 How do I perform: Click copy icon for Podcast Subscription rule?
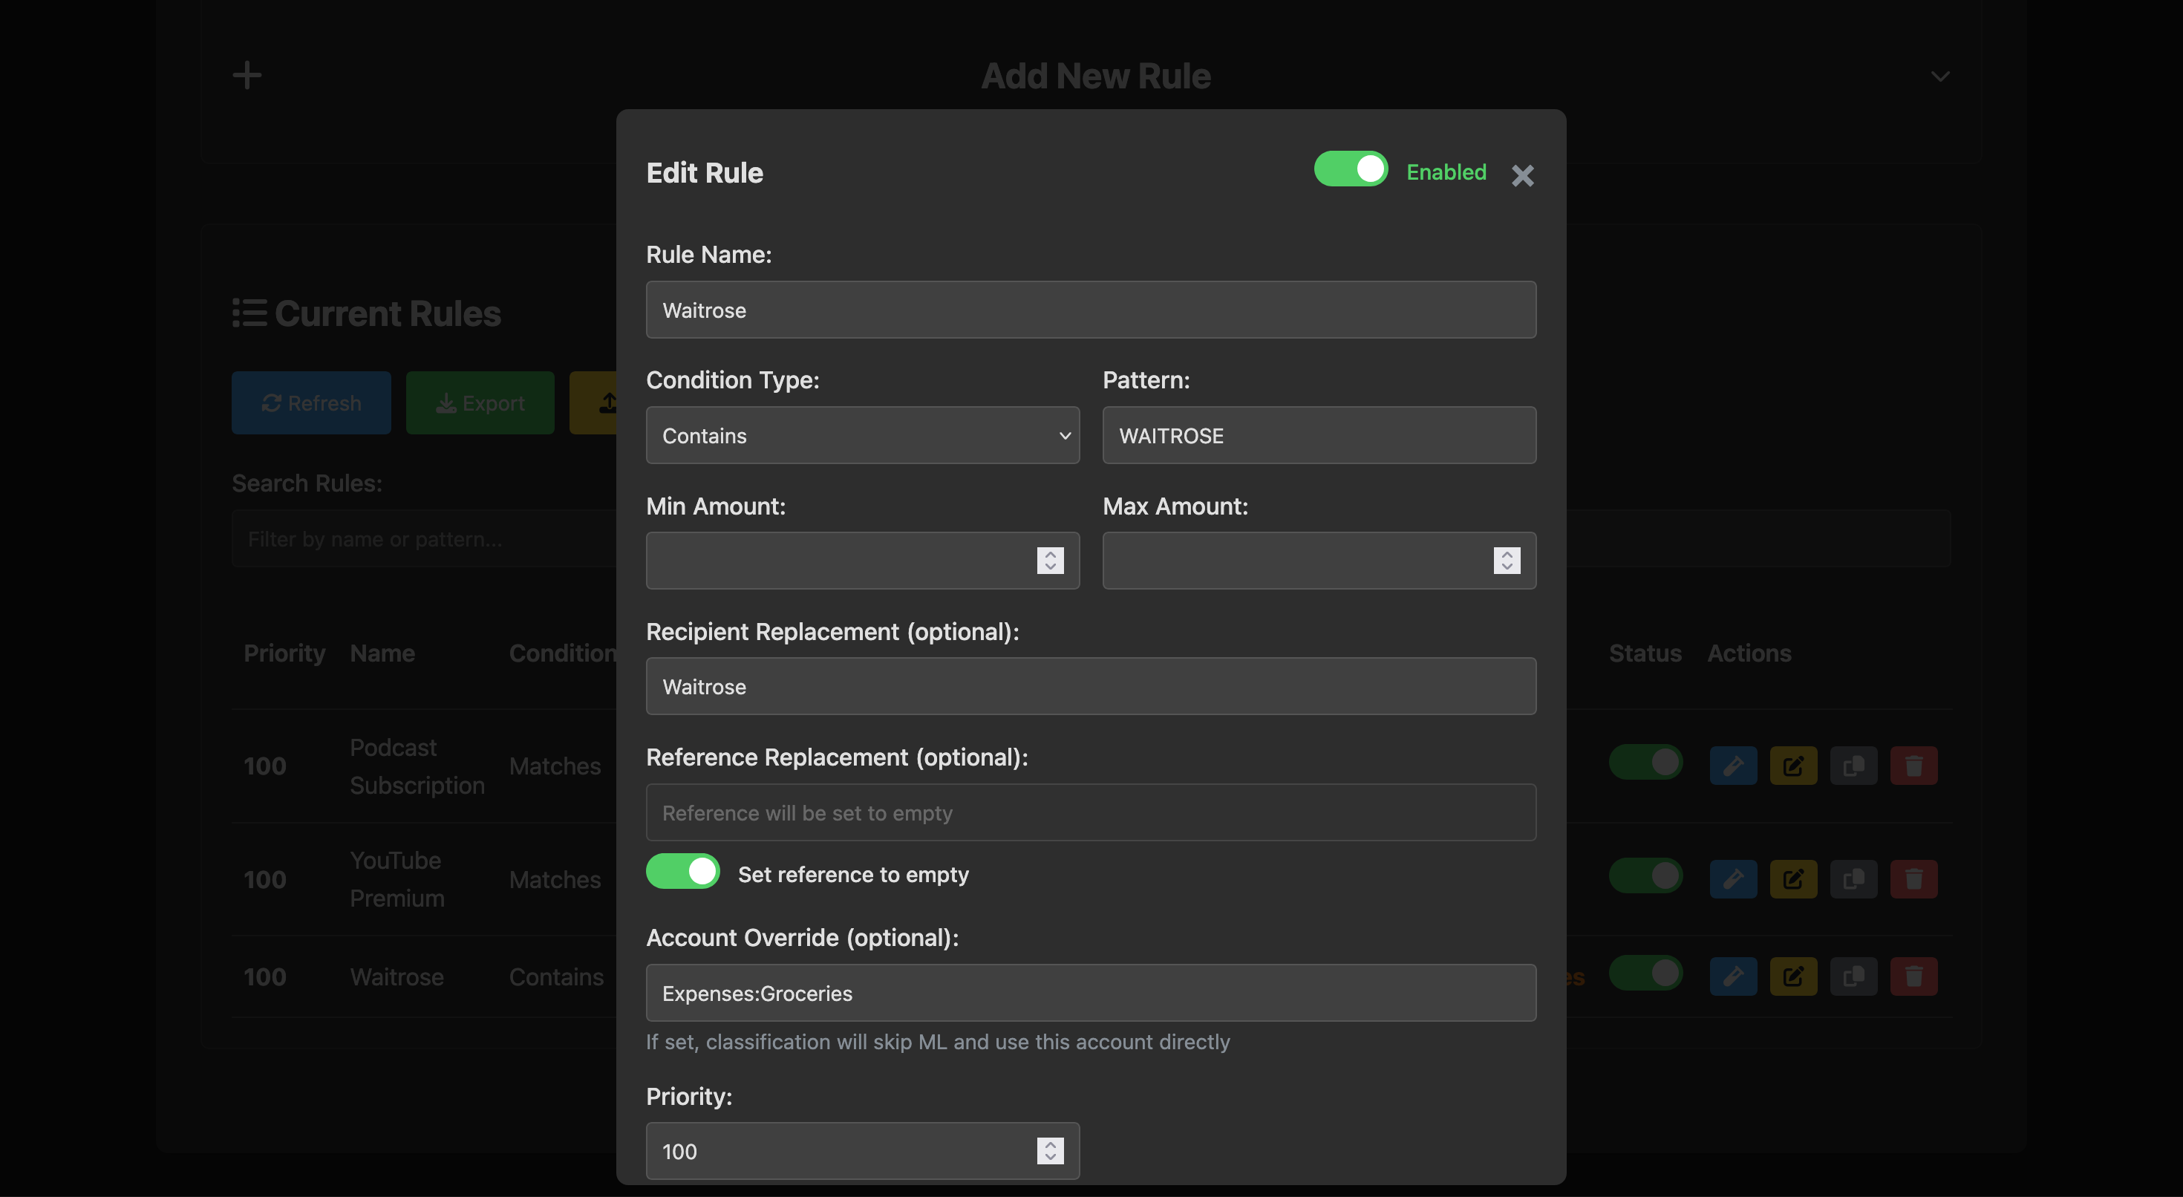(x=1853, y=766)
